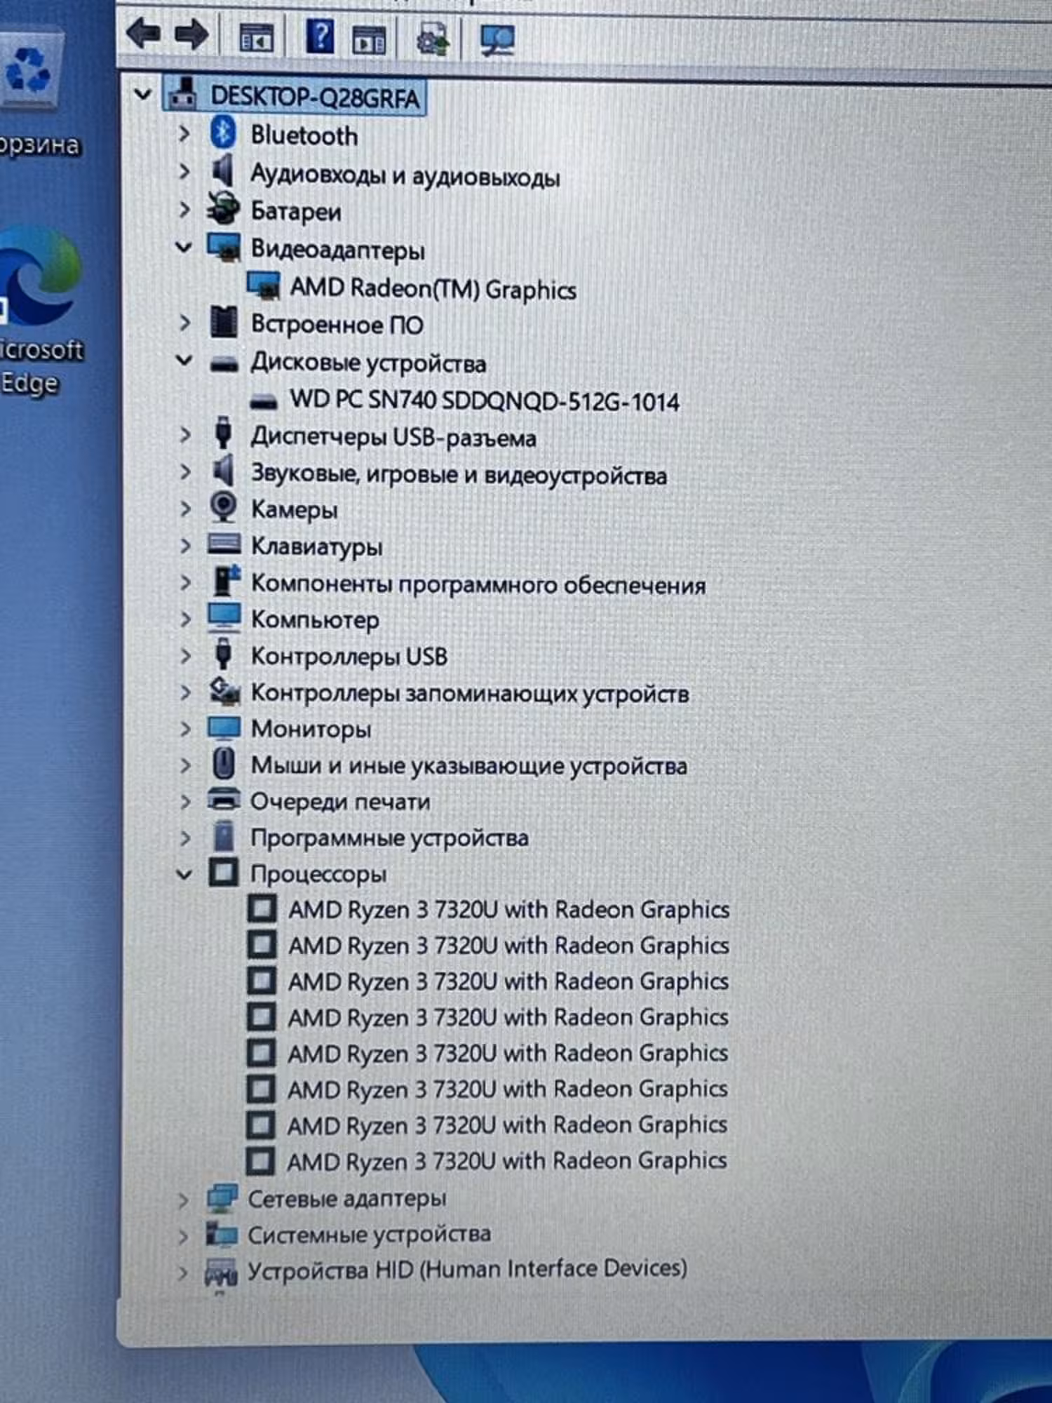Select the Компьютер label

coord(315,620)
